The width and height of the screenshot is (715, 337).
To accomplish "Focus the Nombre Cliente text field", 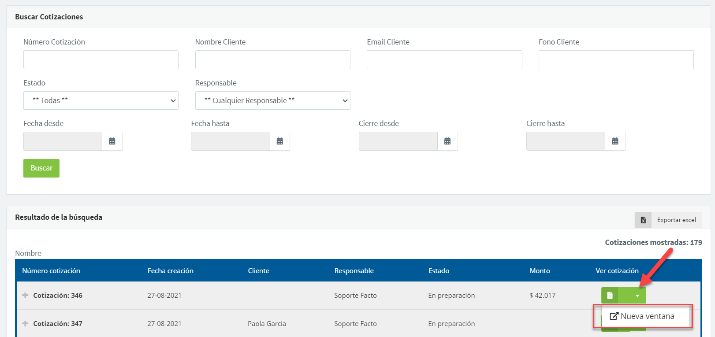I will coord(272,59).
